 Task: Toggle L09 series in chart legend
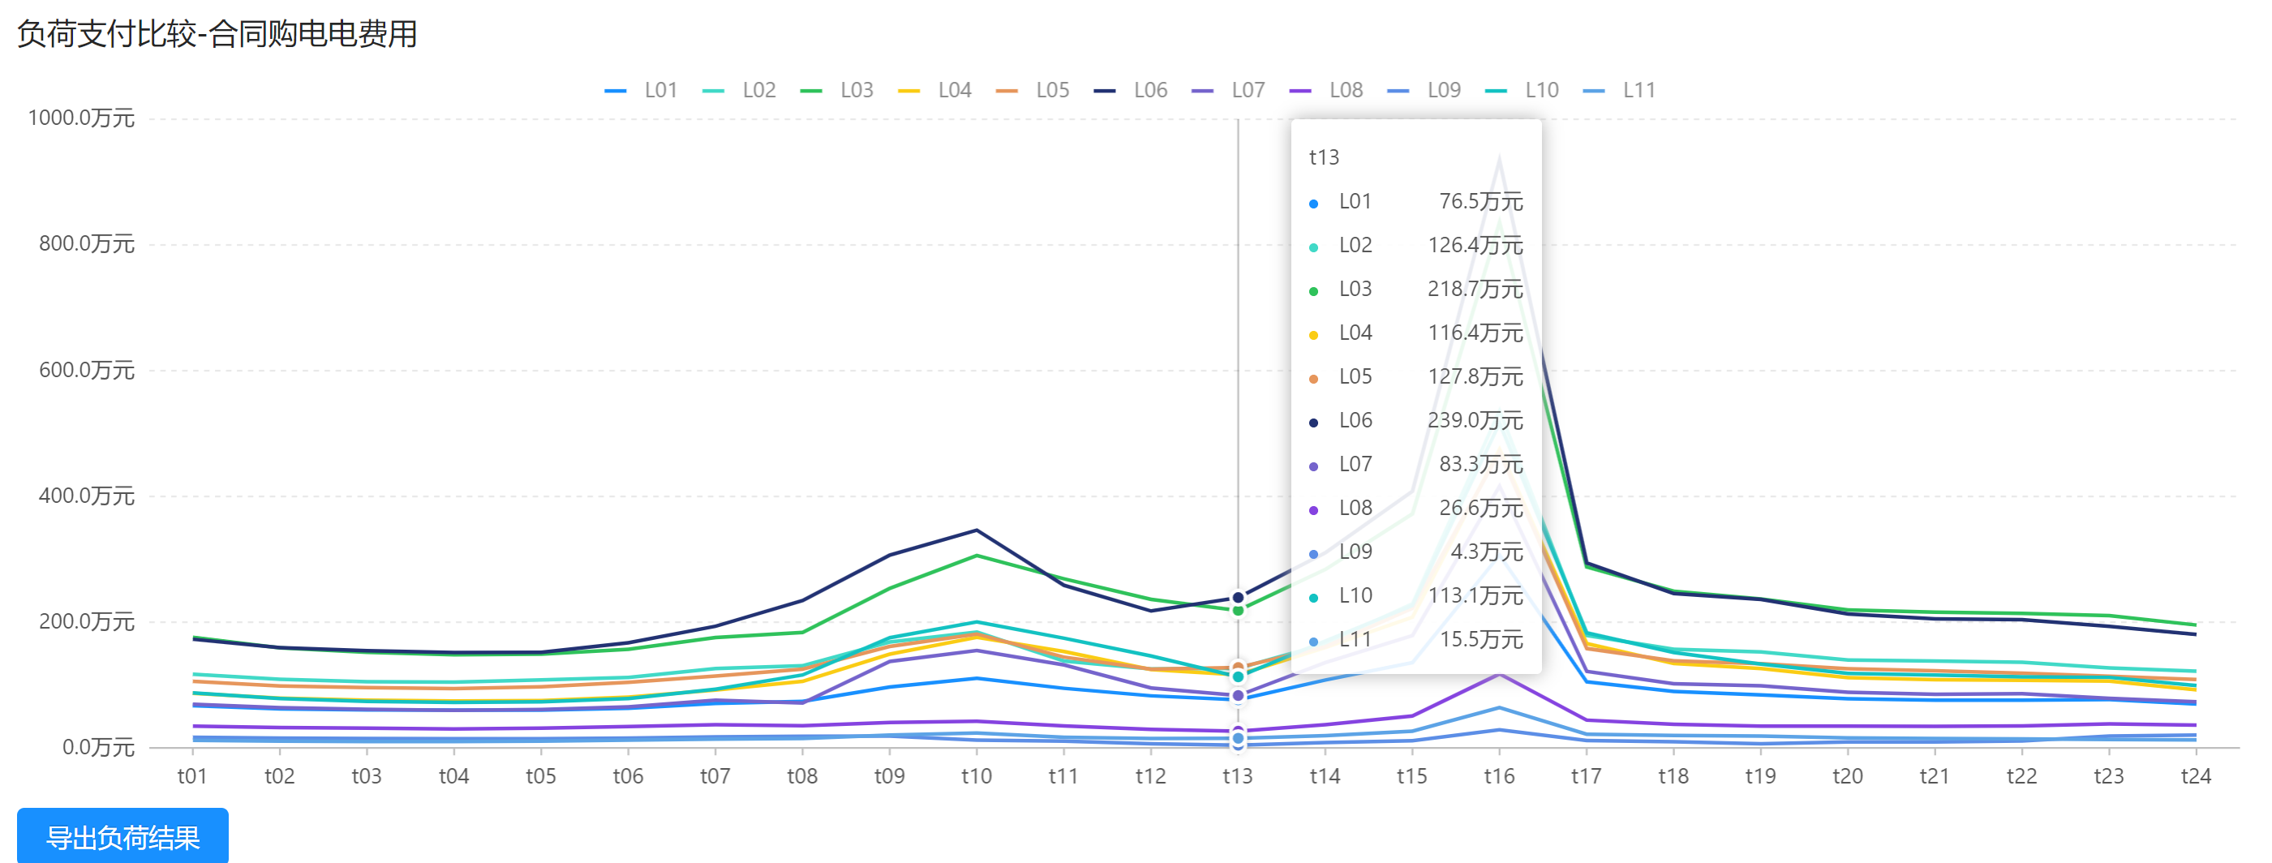[x=1424, y=90]
